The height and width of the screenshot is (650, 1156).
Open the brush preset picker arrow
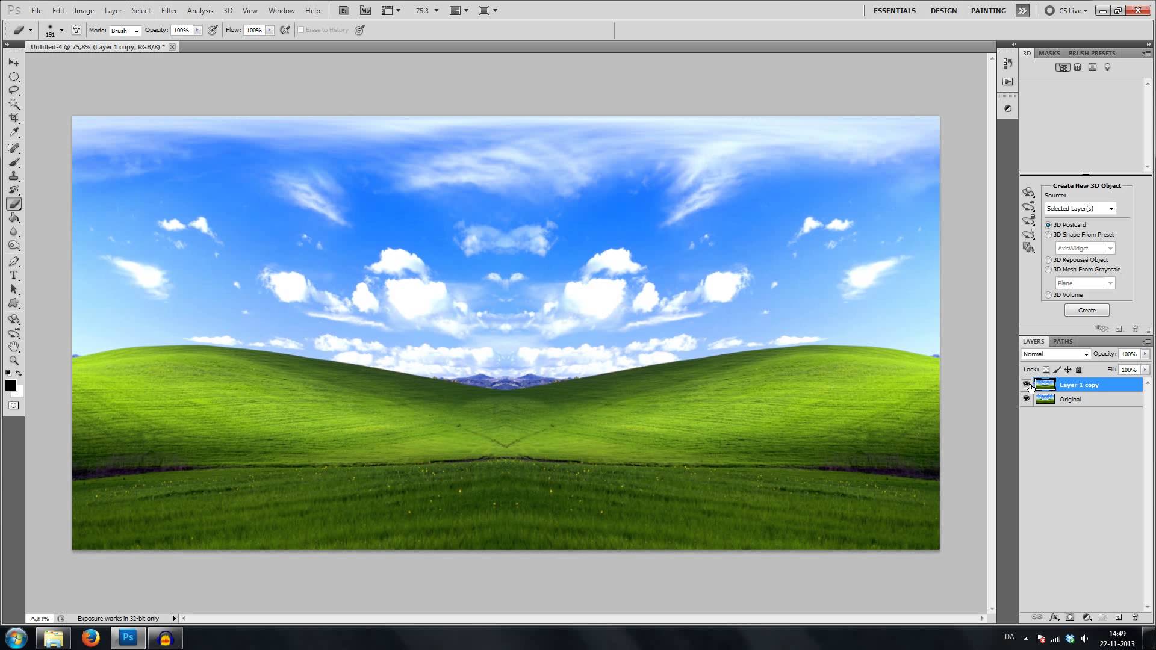(61, 30)
